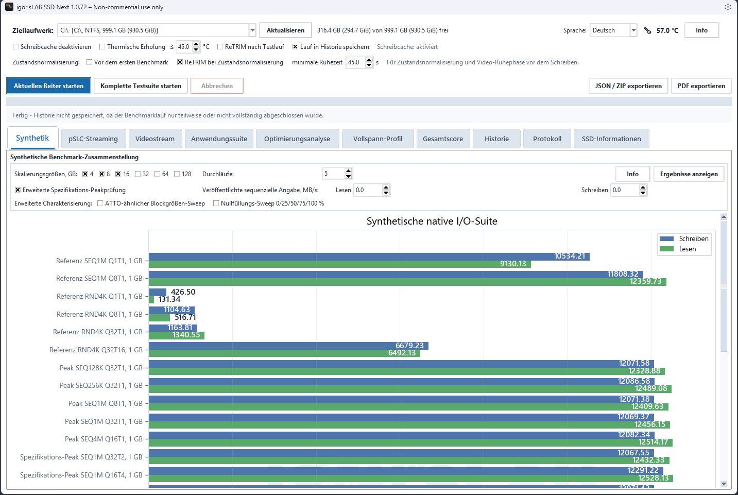Expand the Ziellaufwerk drive dropdown
738x495 pixels.
pyautogui.click(x=252, y=30)
